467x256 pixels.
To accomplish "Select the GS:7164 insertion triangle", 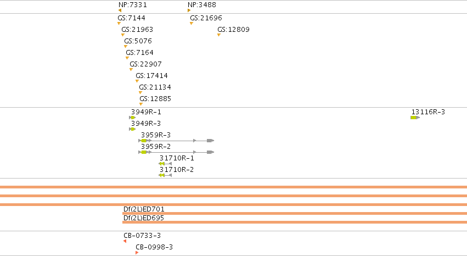I will (127, 58).
